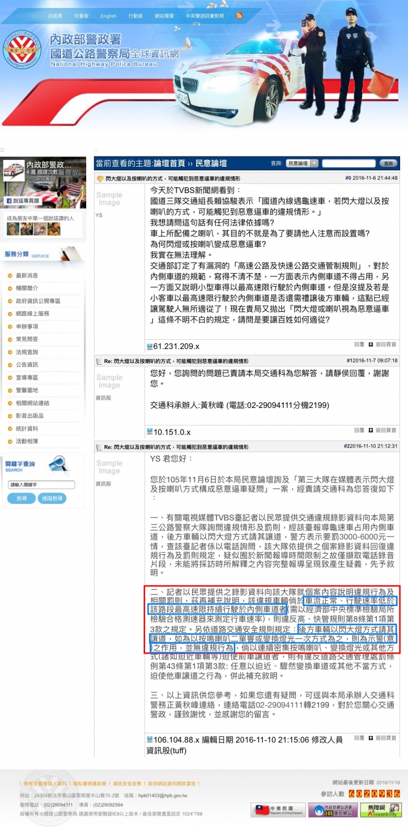The height and width of the screenshot is (827, 408).
Task: Click the IP computer icon next to 61.231.209.x
Action: (x=150, y=346)
